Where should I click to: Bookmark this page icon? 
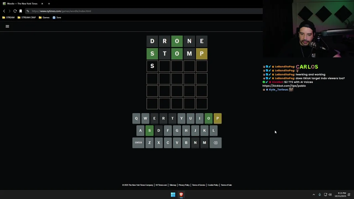[20, 11]
